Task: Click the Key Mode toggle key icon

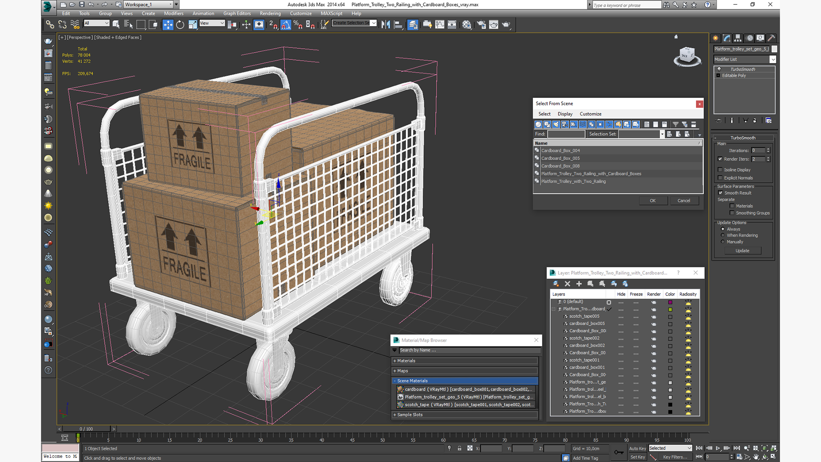Action: tap(619, 452)
